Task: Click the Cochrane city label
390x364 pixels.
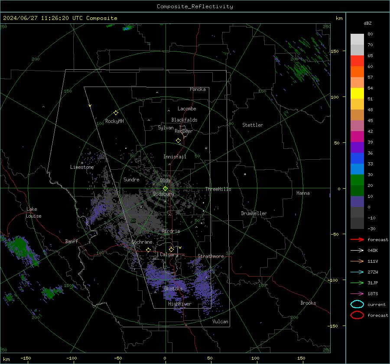Action: pos(142,242)
